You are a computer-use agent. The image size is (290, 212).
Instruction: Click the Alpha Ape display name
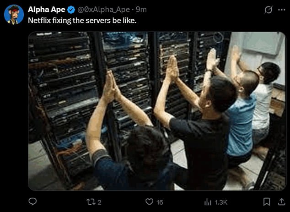coord(46,10)
